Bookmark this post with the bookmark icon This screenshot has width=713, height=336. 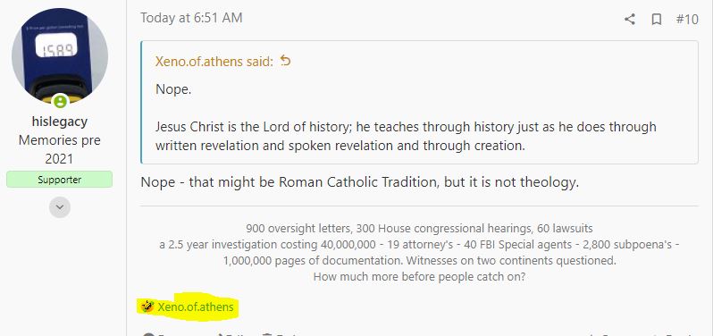[x=656, y=19]
